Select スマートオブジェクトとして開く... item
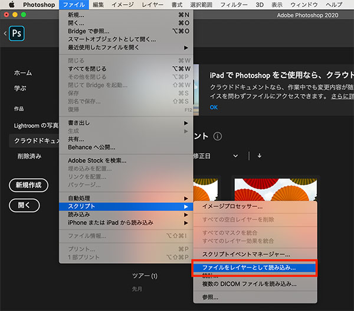Screen dimensions: 354x311 tap(126, 40)
